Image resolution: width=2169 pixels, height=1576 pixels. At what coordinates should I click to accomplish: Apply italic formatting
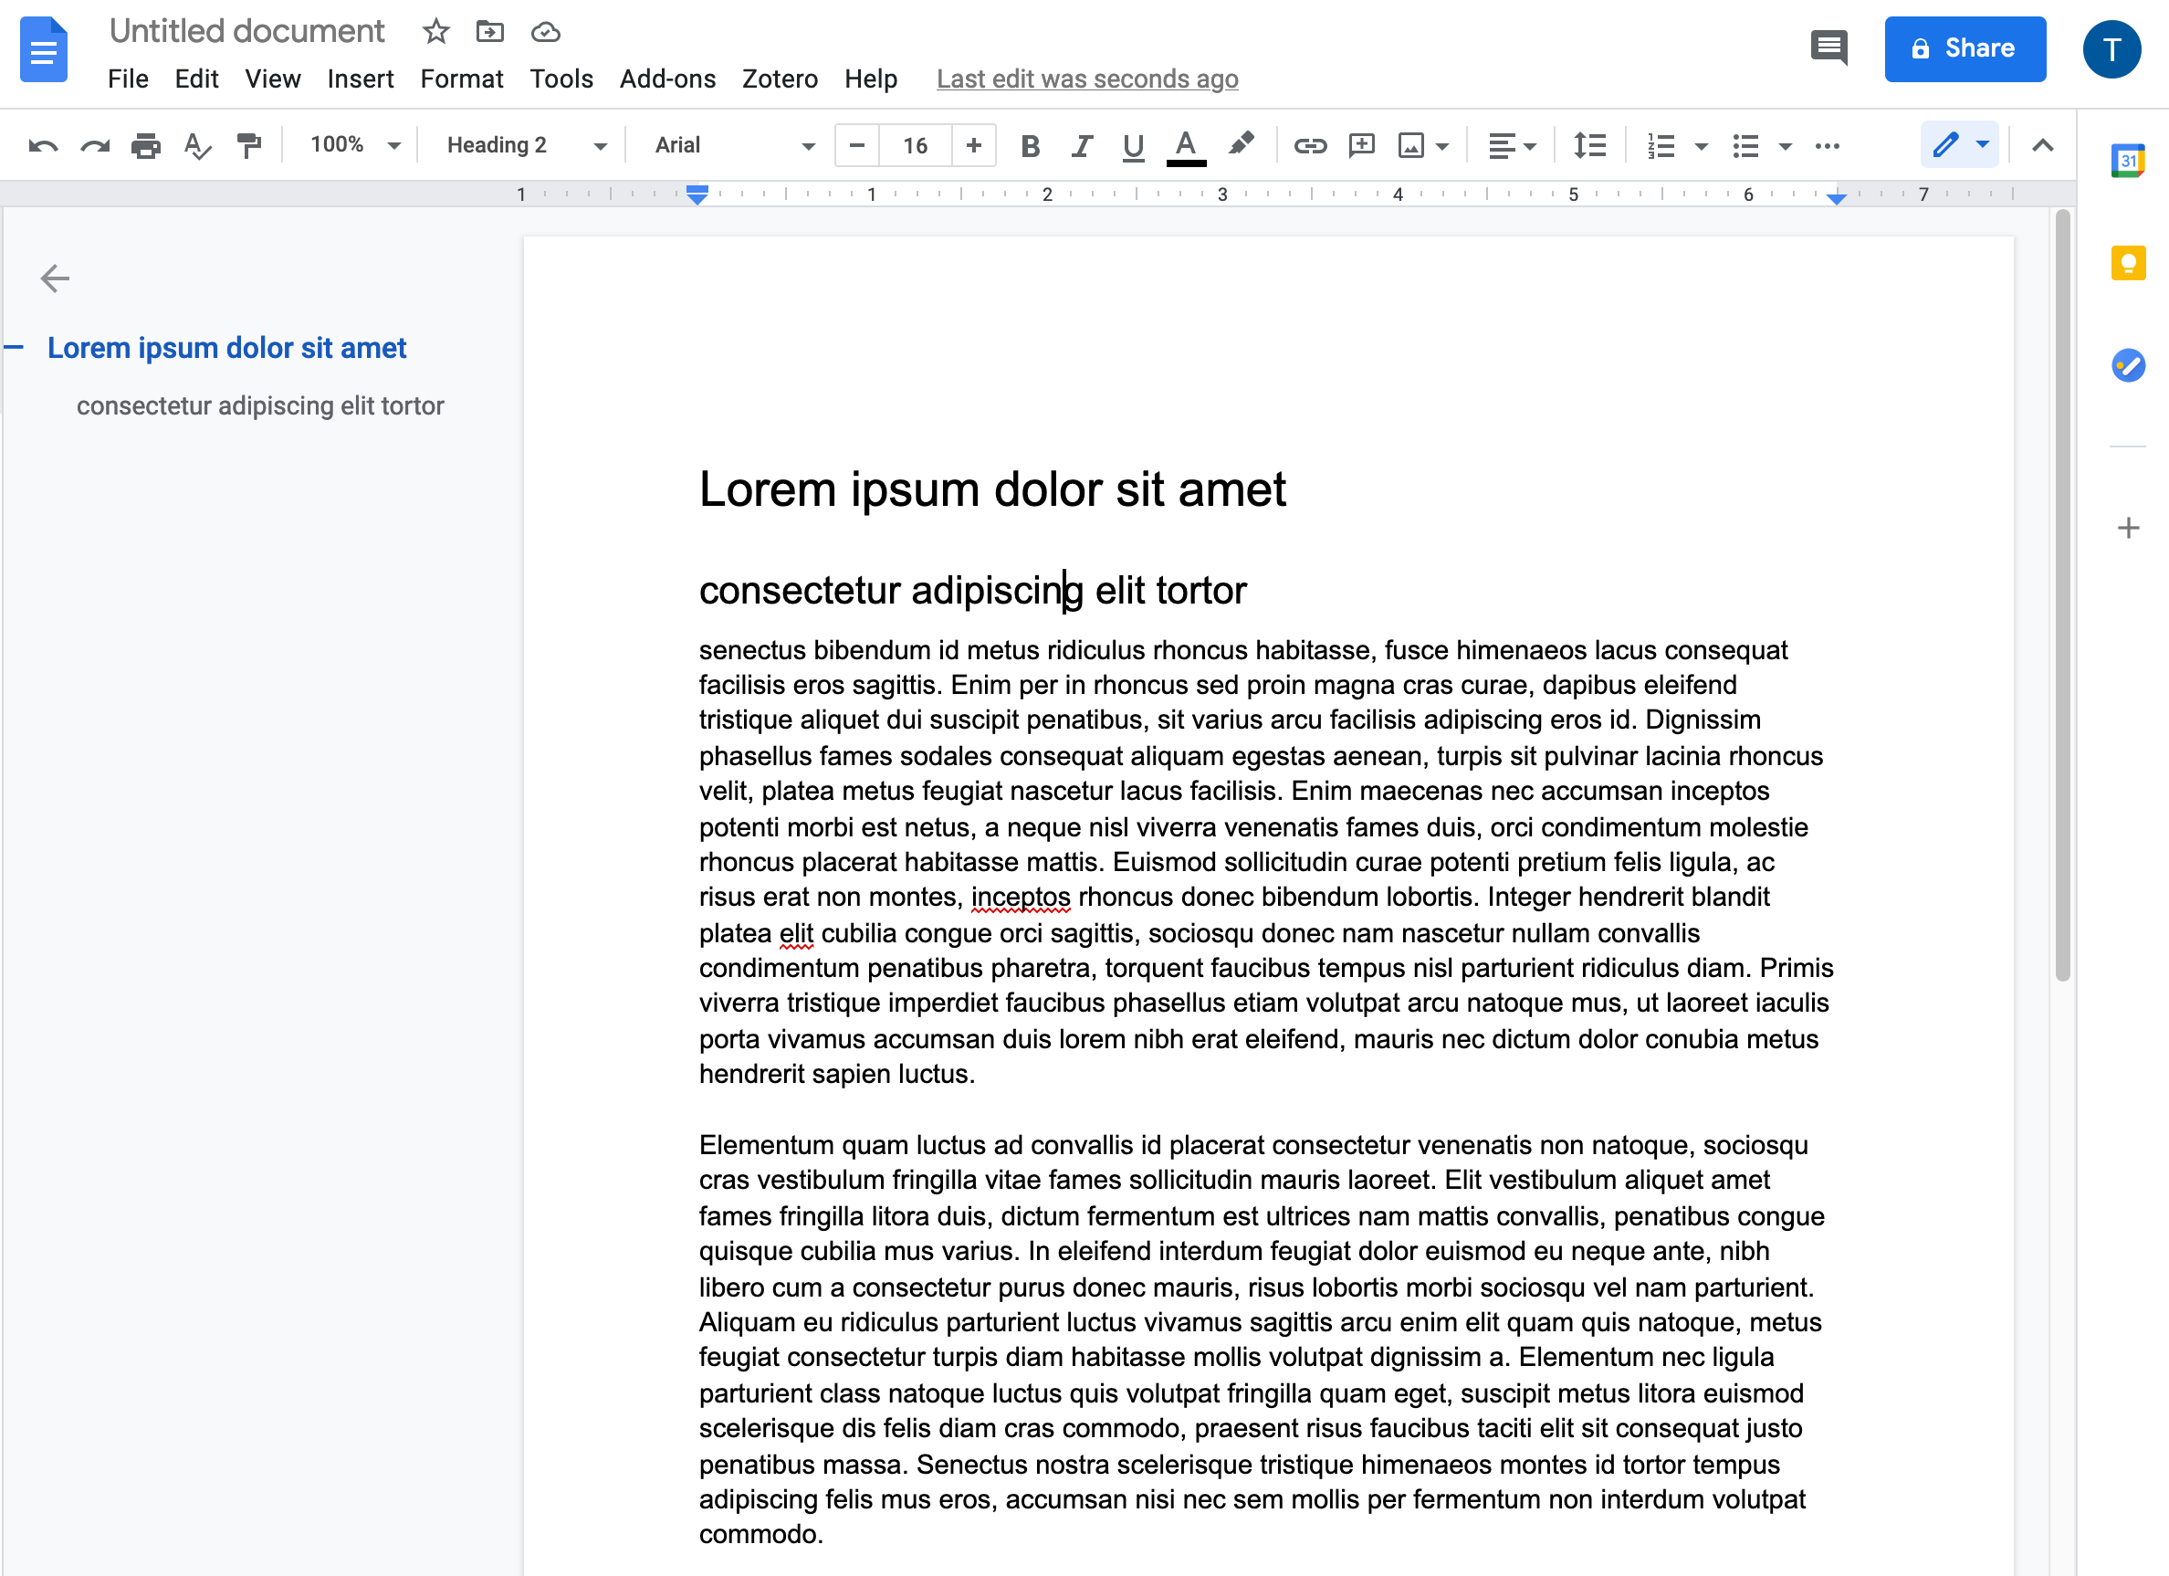(x=1082, y=145)
